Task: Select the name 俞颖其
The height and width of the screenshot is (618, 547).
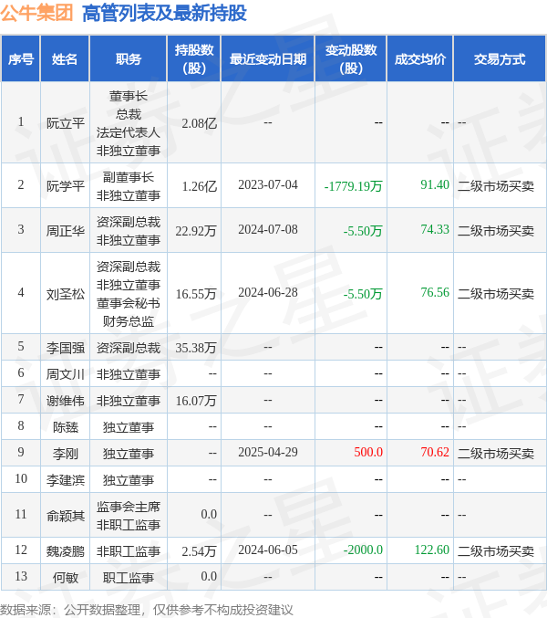Action: pyautogui.click(x=66, y=515)
